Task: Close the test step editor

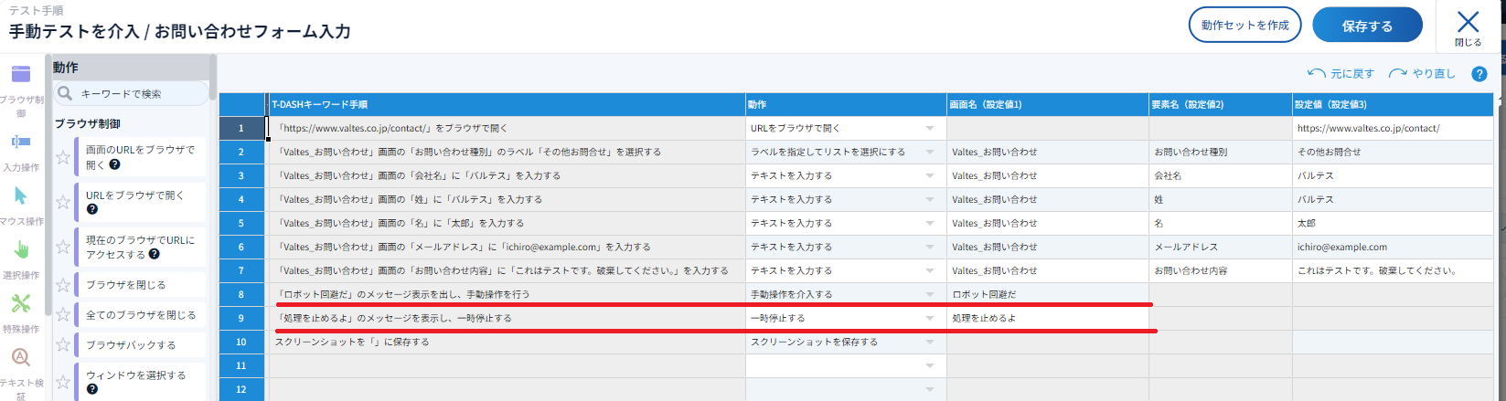Action: point(1468,26)
